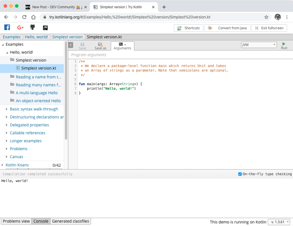Image resolution: width=293 pixels, height=226 pixels.
Task: Switch to New Post DEV Community tab
Action: (x=56, y=7)
